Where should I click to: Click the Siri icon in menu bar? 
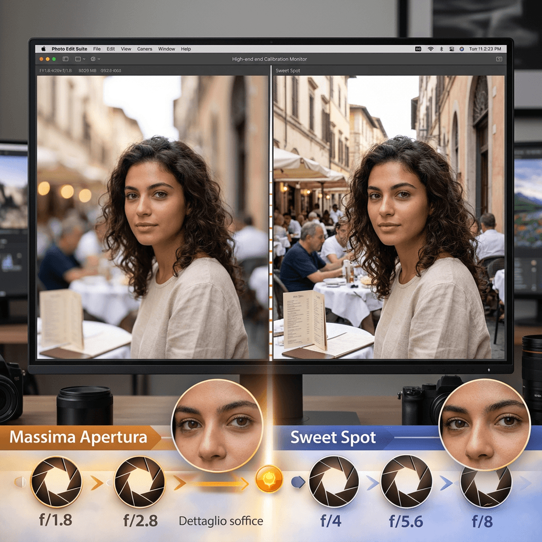462,49
